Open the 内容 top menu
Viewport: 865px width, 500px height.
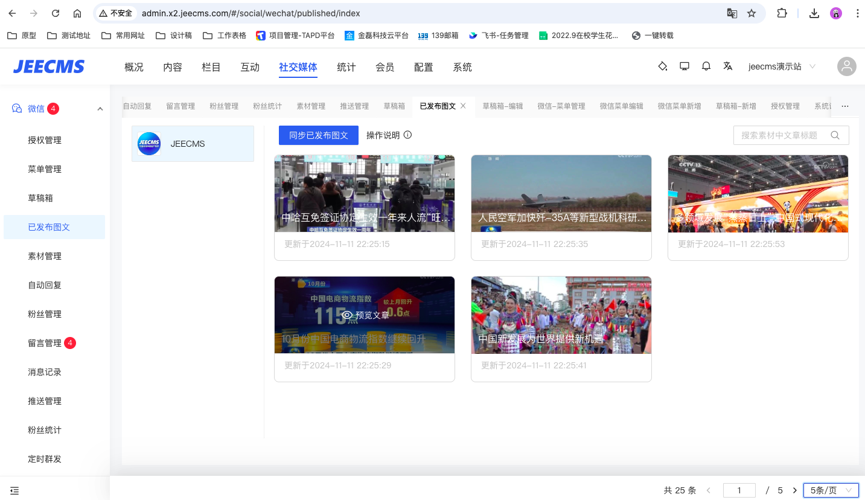pos(172,67)
